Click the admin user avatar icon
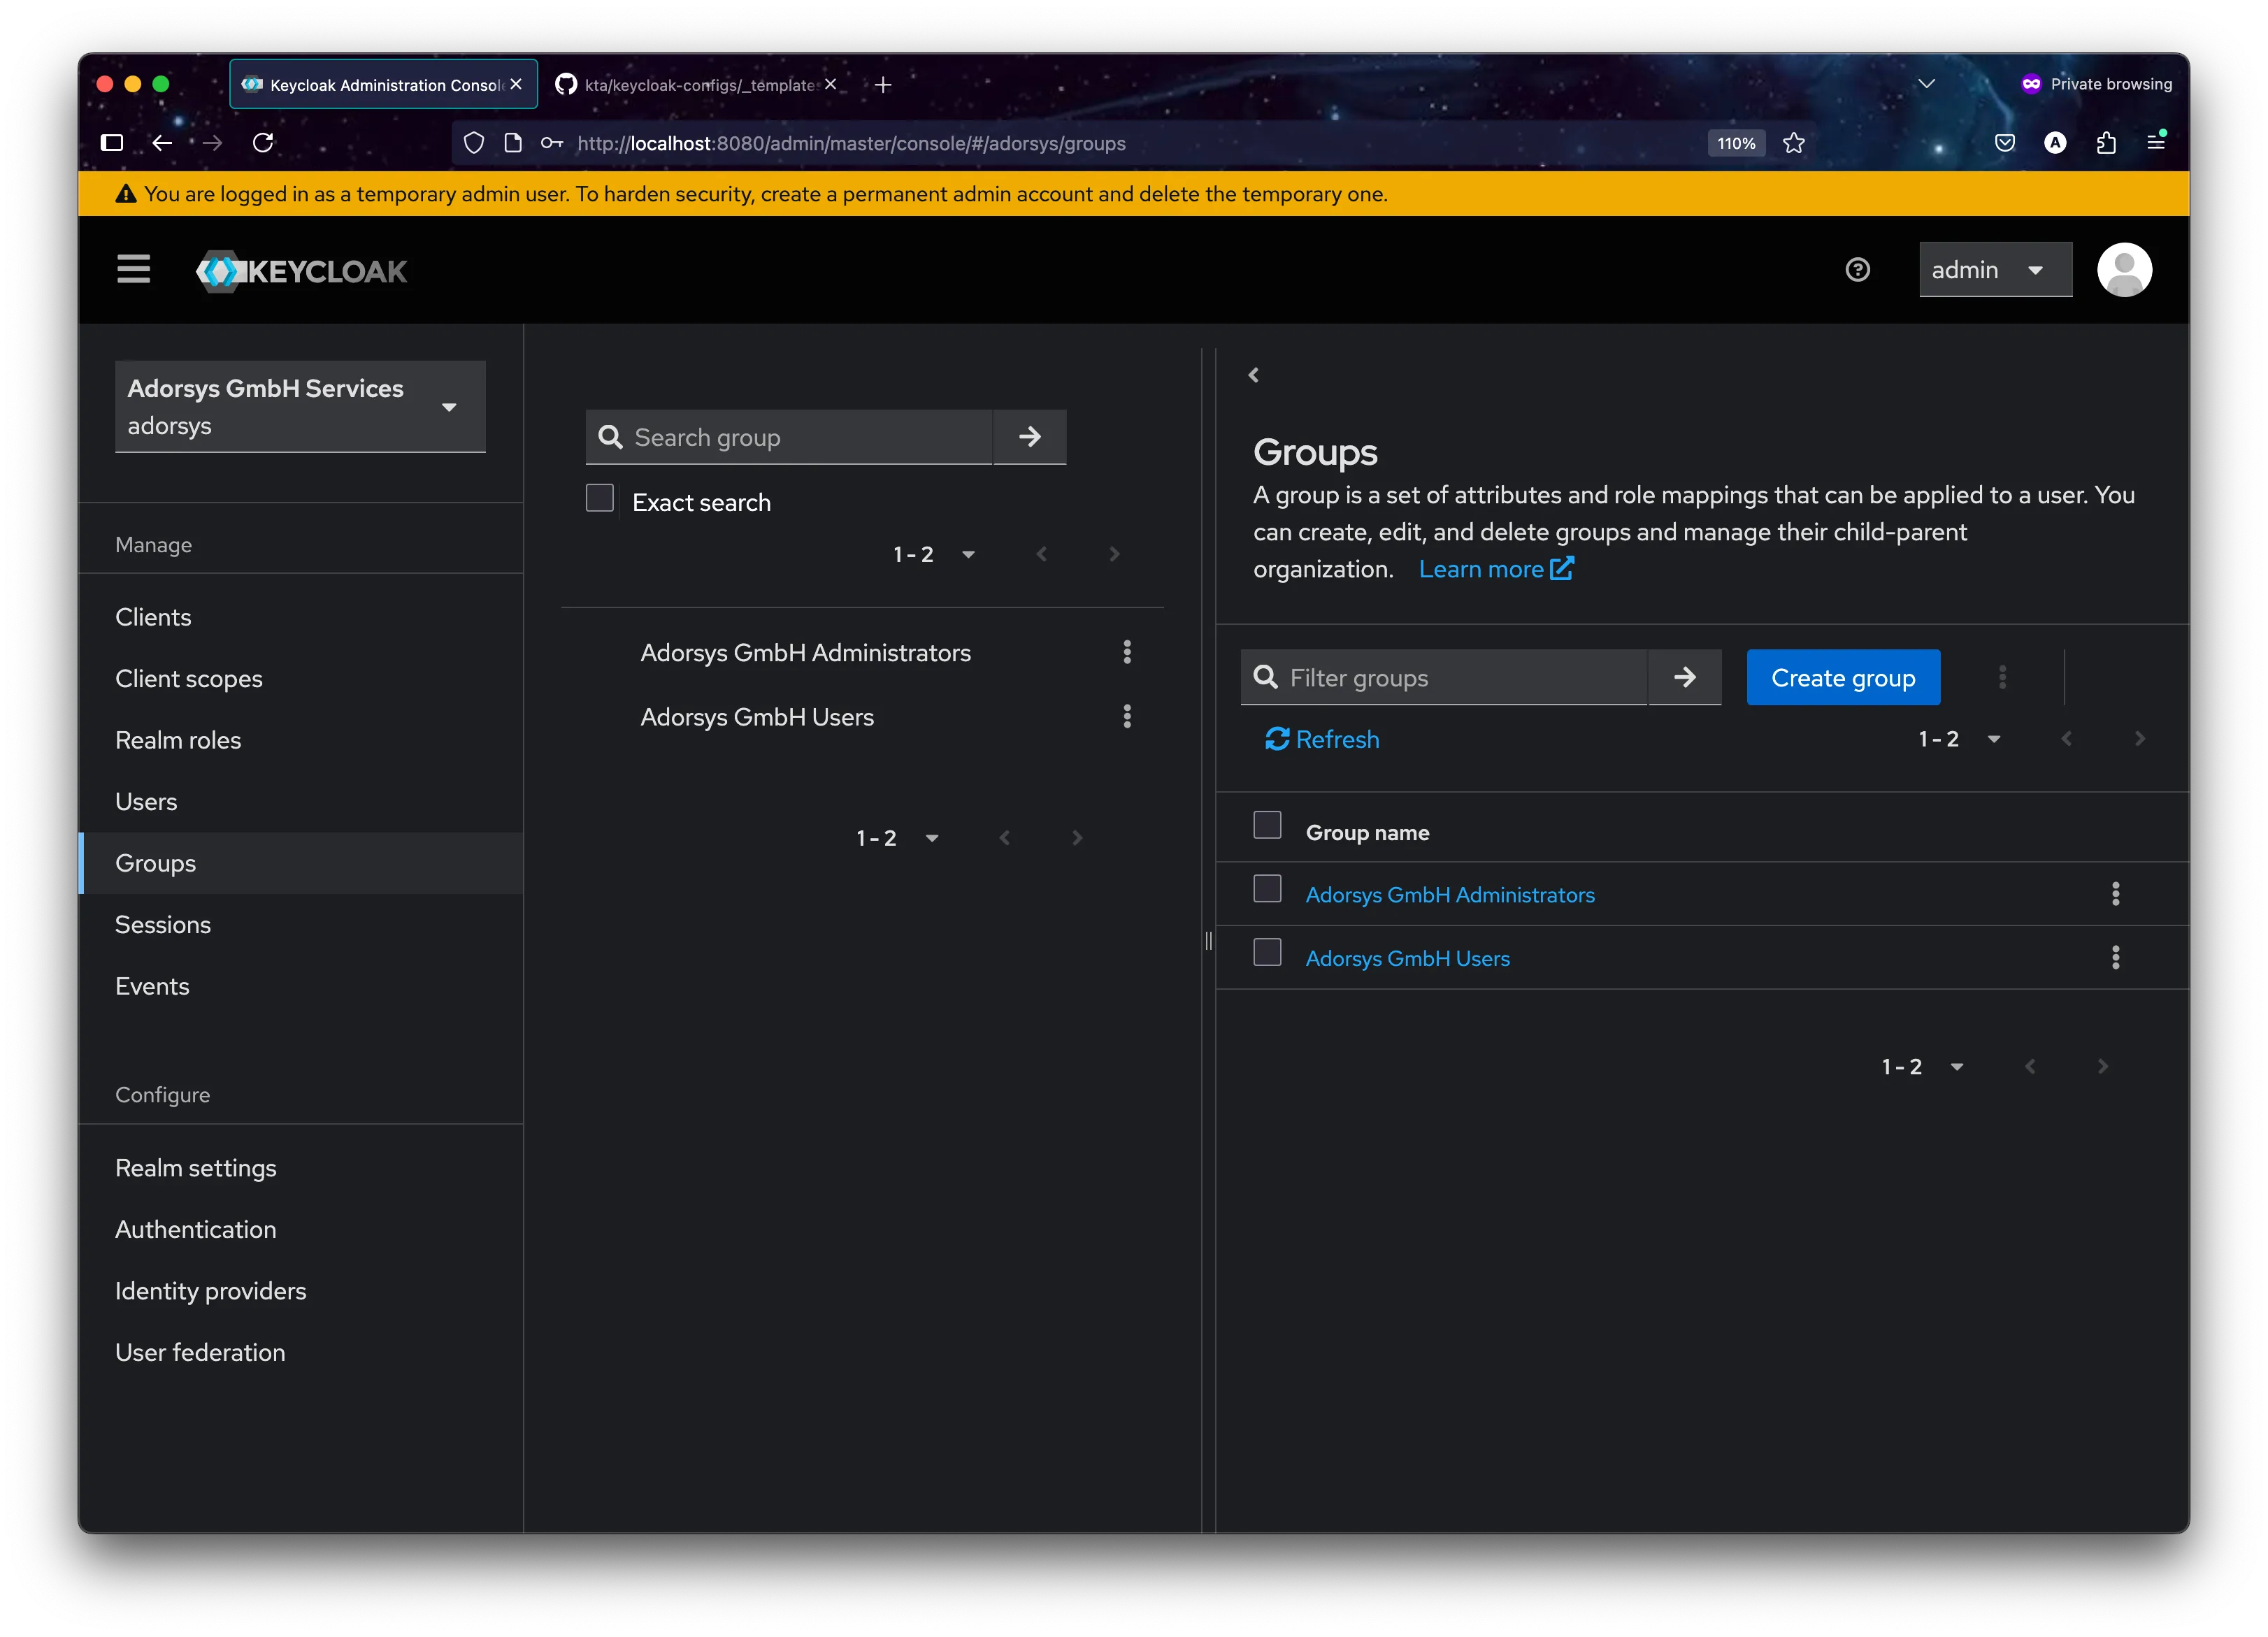The height and width of the screenshot is (1637, 2268). pos(2124,269)
